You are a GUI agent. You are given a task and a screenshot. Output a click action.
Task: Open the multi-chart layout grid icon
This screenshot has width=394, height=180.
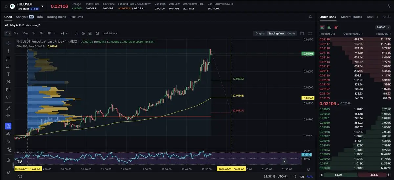[90, 33]
